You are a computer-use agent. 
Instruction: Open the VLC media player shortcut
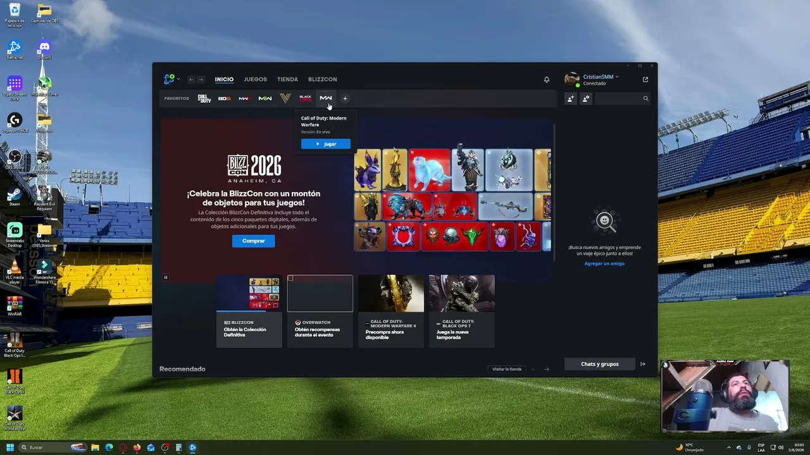click(15, 270)
